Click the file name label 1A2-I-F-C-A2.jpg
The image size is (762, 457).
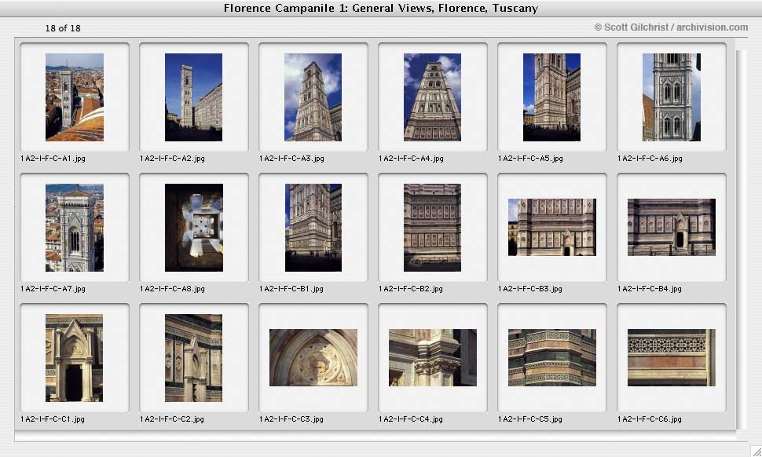(172, 159)
